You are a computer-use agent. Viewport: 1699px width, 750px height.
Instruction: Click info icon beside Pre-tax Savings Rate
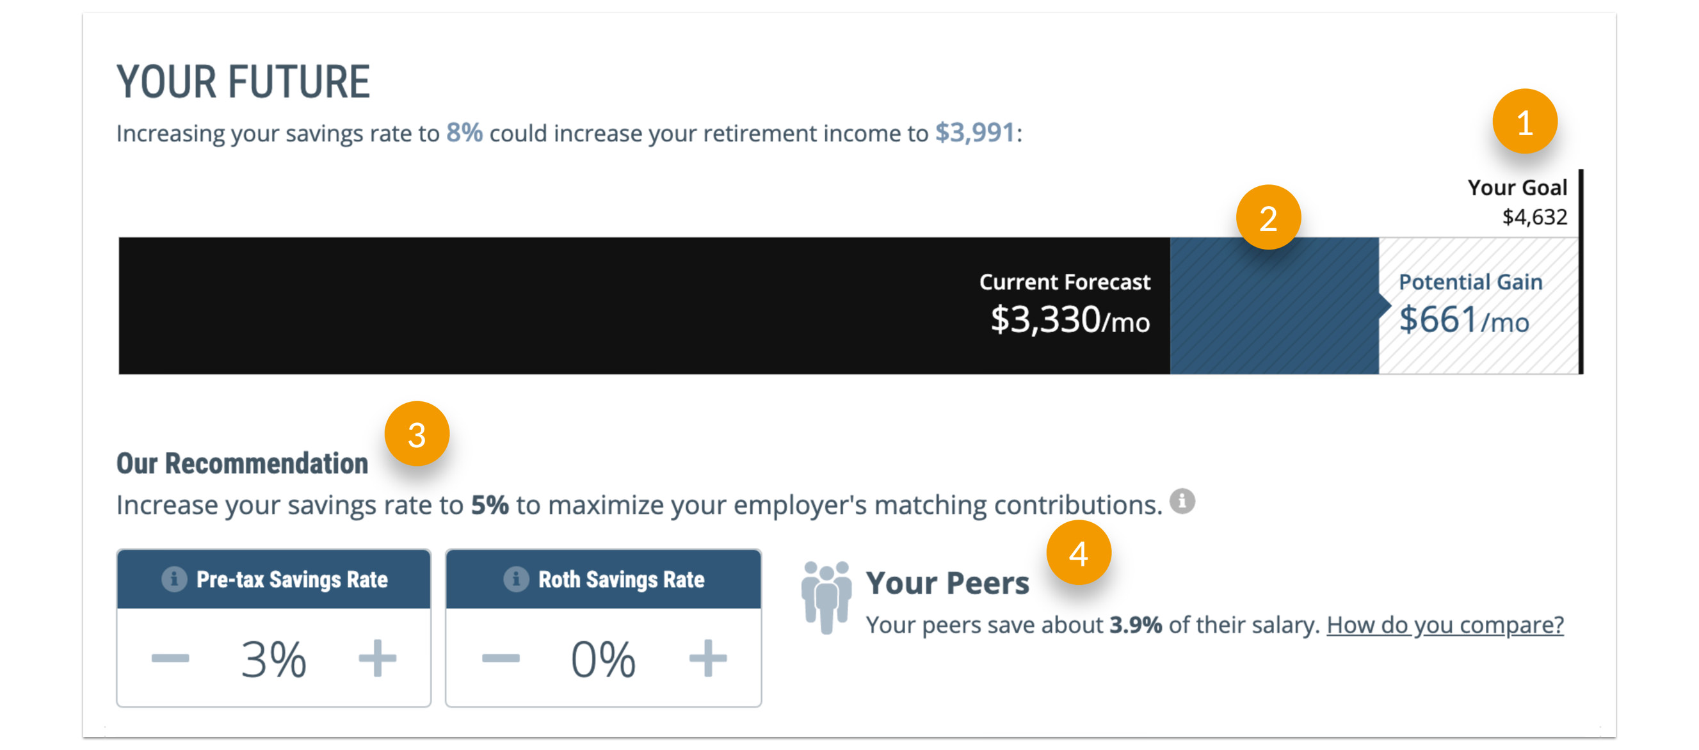pos(174,579)
